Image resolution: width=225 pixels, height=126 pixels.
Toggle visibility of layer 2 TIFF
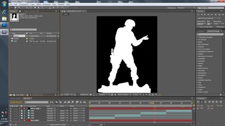pos(11,111)
